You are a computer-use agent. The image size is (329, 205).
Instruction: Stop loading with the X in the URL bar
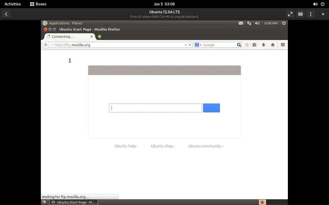click(x=190, y=45)
